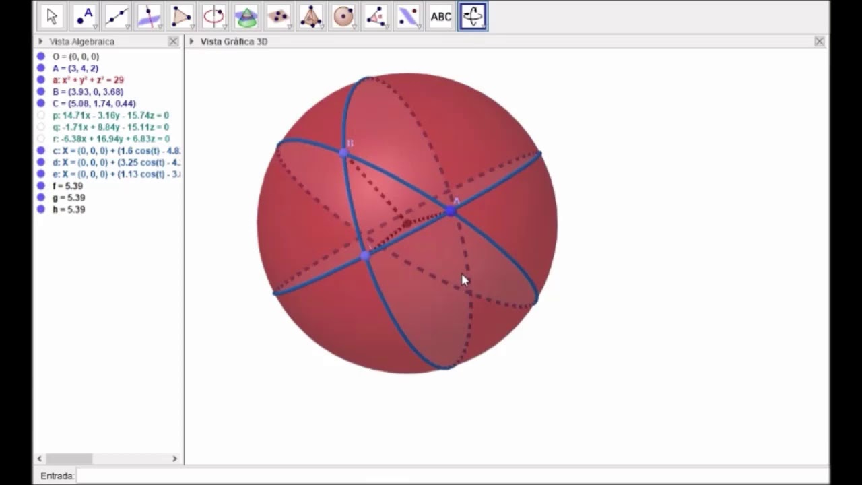This screenshot has height=485, width=862.
Task: Show hidden plane q
Action: (x=41, y=127)
